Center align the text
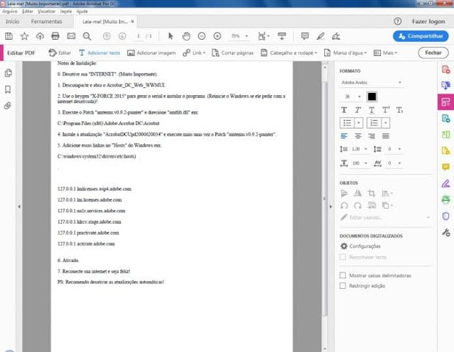The image size is (454, 352). [358, 136]
